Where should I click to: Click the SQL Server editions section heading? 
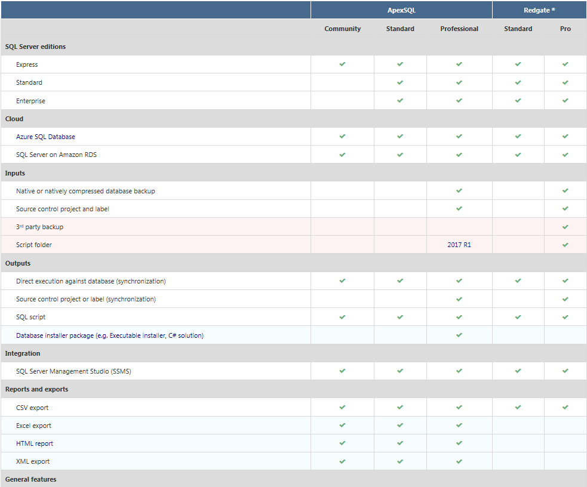(35, 47)
